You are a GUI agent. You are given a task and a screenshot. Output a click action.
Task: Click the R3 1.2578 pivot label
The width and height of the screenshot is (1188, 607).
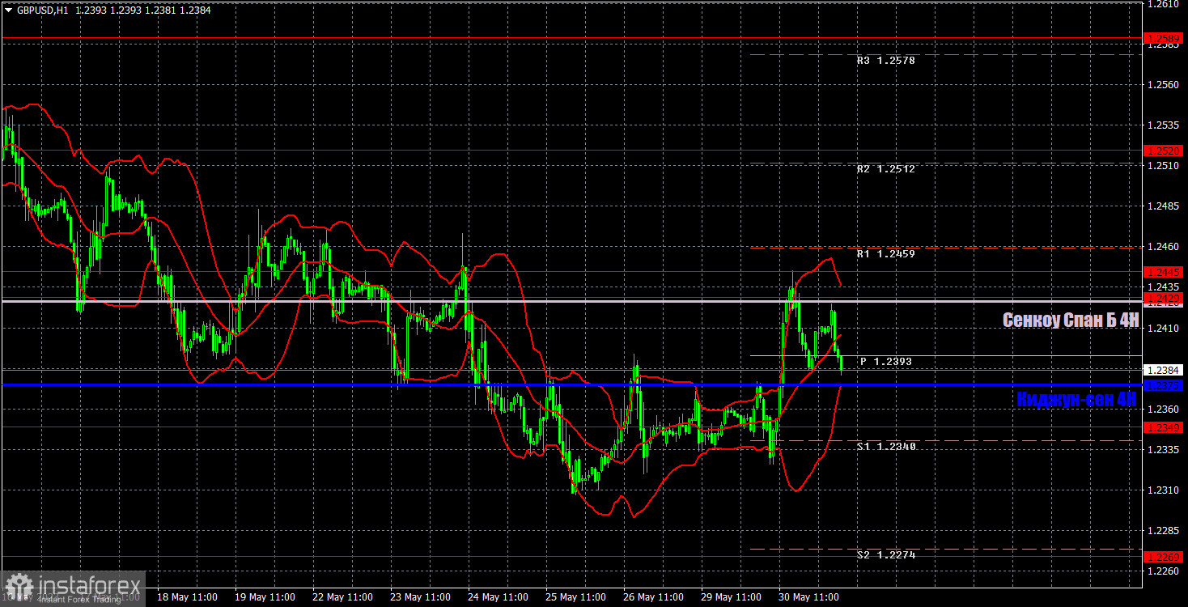point(885,61)
